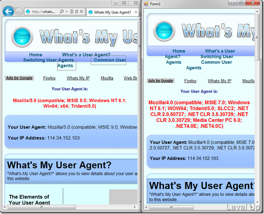Click the Mozilla/4.0 red user agent text in Form1
Viewport: 264px width, 214px height.
[199, 114]
